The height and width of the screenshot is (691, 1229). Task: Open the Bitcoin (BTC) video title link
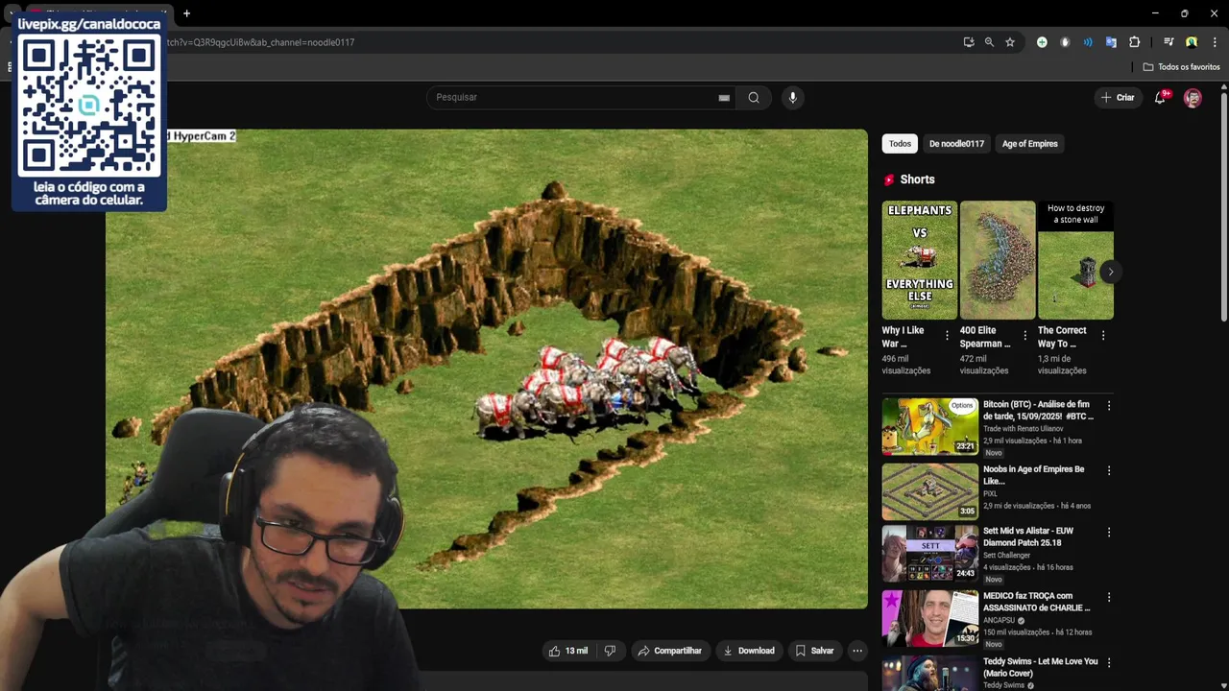(x=1038, y=411)
